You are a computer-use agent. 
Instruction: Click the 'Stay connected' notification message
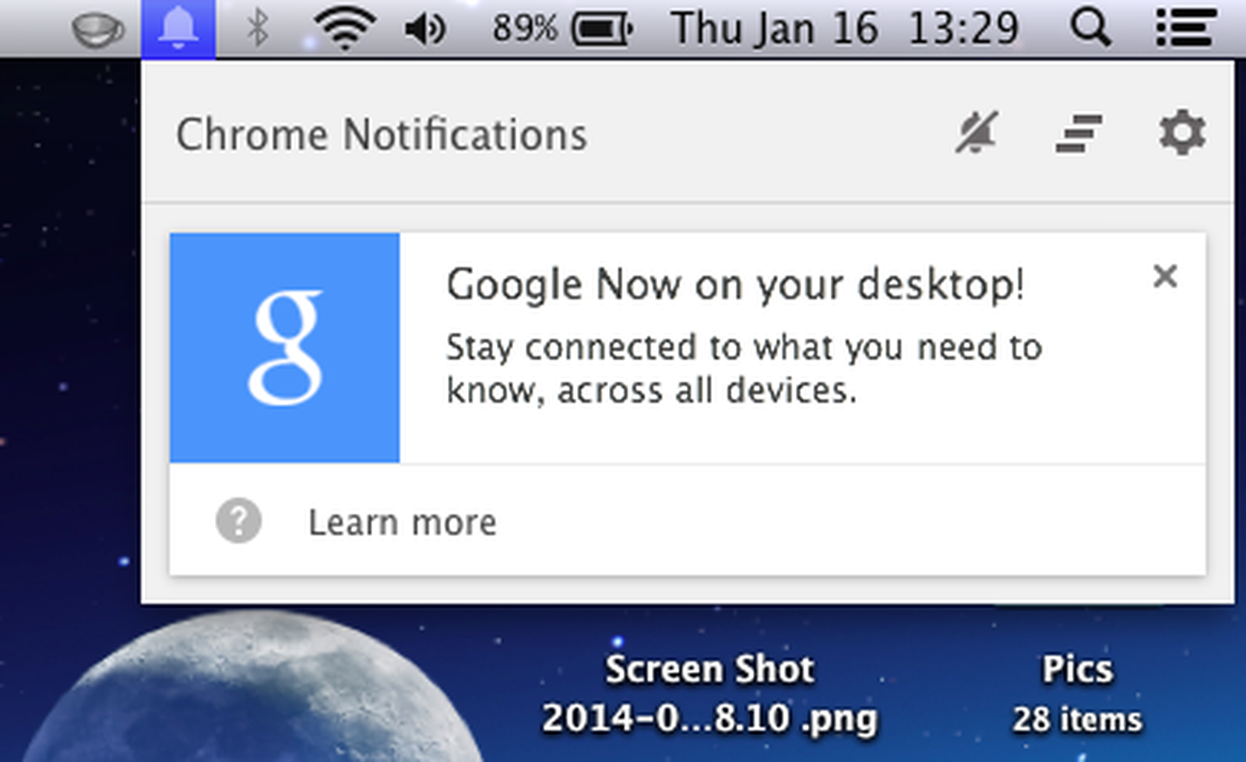click(743, 368)
